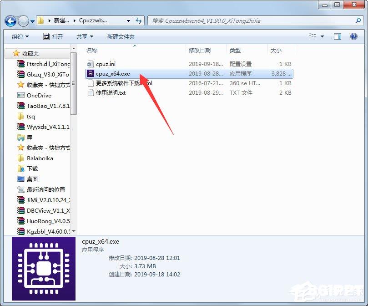Click the TXT 文件 type cell
The image size is (368, 306).
[241, 93]
